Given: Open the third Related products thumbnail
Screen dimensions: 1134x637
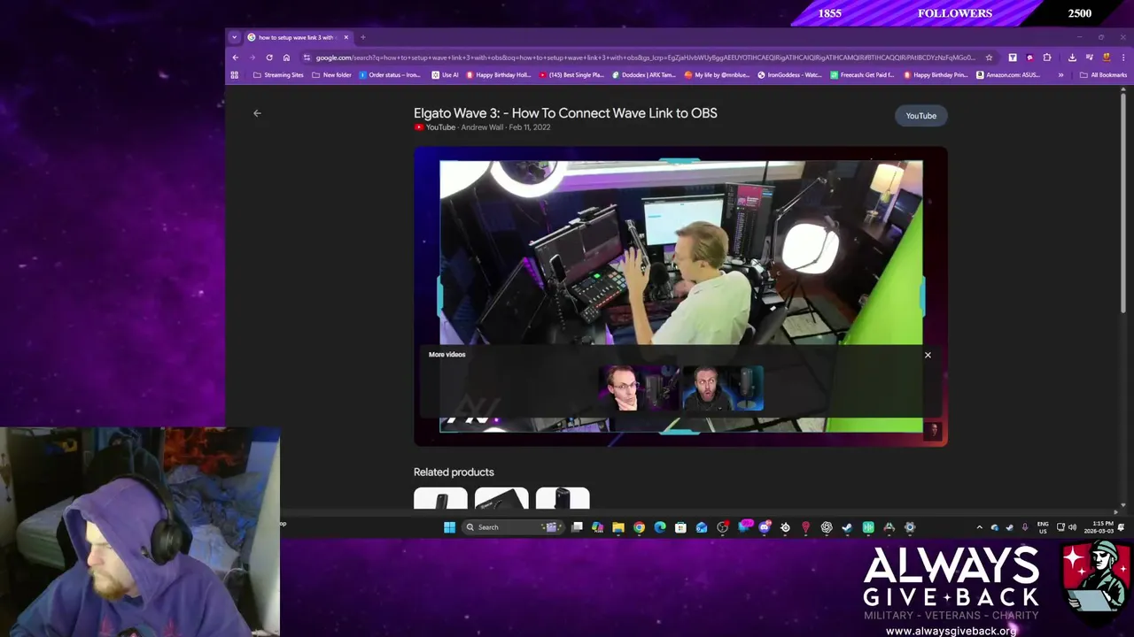Looking at the screenshot, I should [x=563, y=499].
